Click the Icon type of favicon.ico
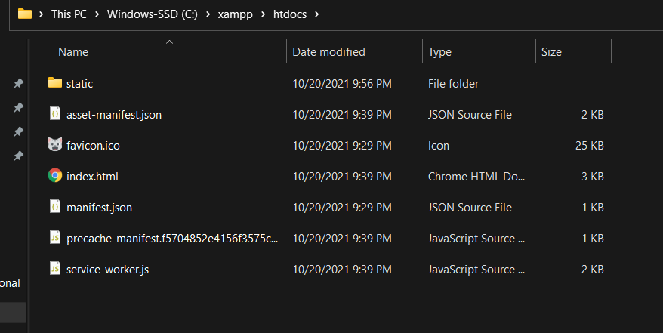This screenshot has width=663, height=333. click(439, 146)
